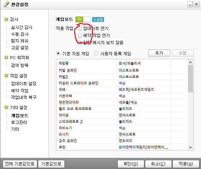Select the 아바 row
Screen dimensions: 201x169
point(122,90)
